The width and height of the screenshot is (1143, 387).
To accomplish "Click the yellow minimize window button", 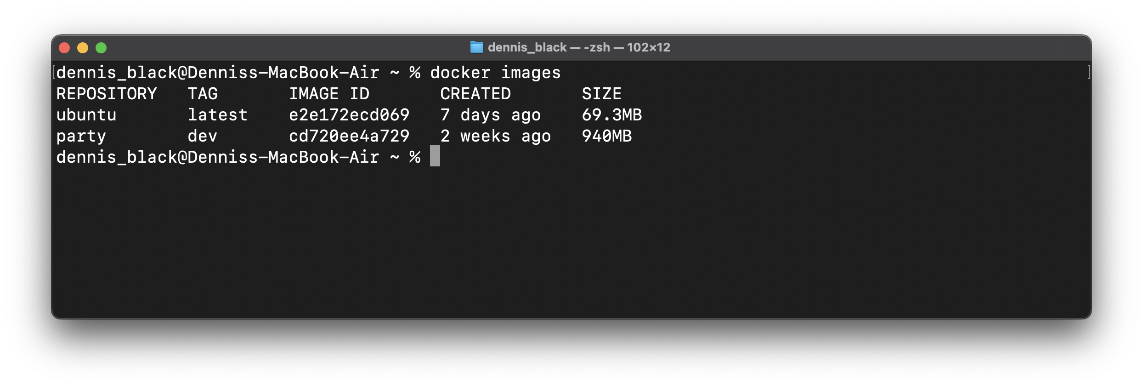I will point(83,48).
